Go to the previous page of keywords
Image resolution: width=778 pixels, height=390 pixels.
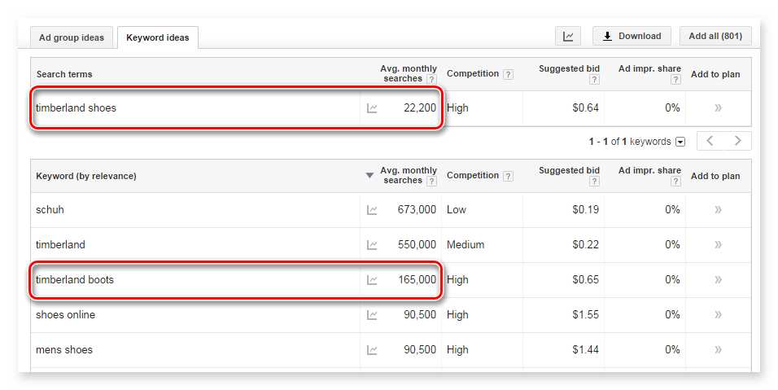710,141
